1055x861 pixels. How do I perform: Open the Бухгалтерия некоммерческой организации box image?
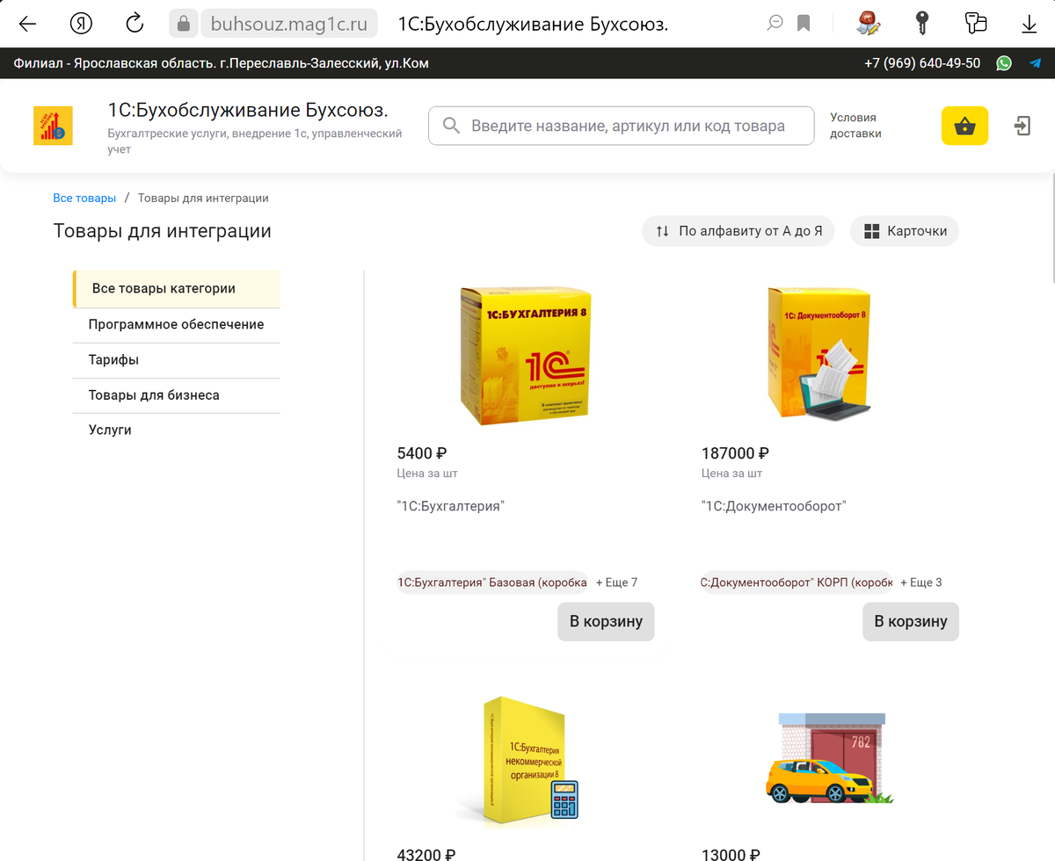coord(527,763)
